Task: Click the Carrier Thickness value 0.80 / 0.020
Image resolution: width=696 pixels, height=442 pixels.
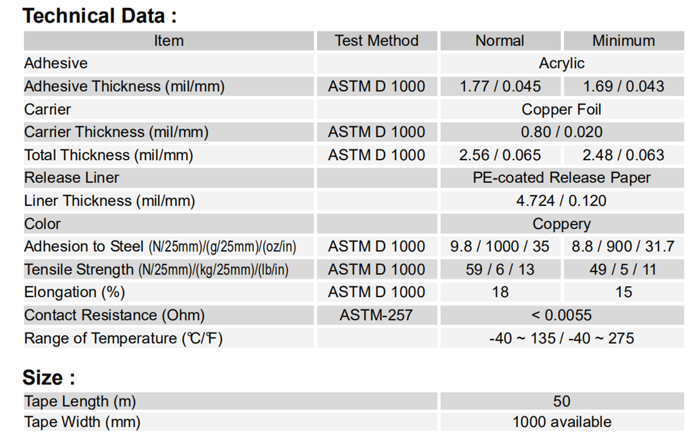Action: (561, 132)
